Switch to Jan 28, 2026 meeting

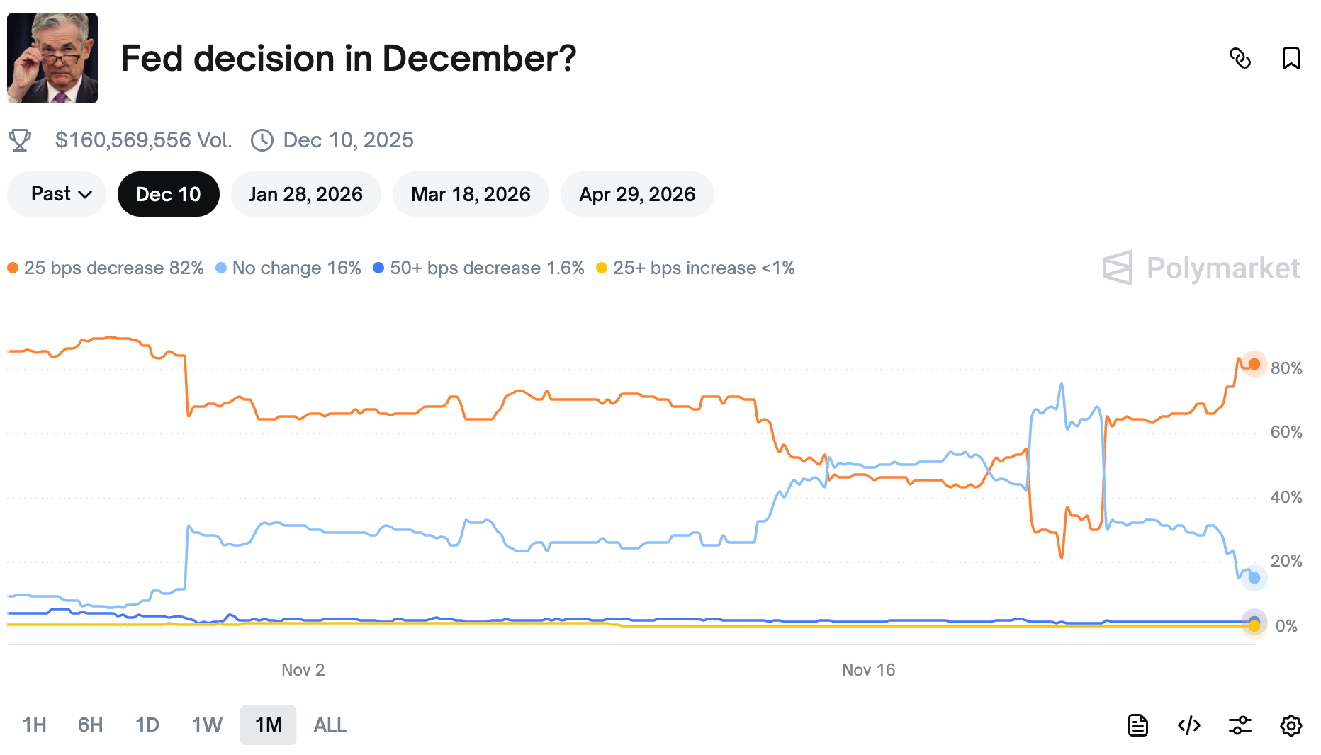pyautogui.click(x=305, y=194)
